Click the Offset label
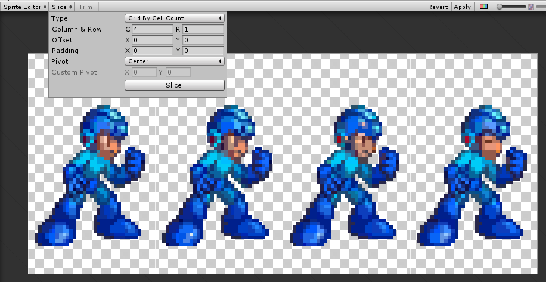546x282 pixels. coord(62,40)
